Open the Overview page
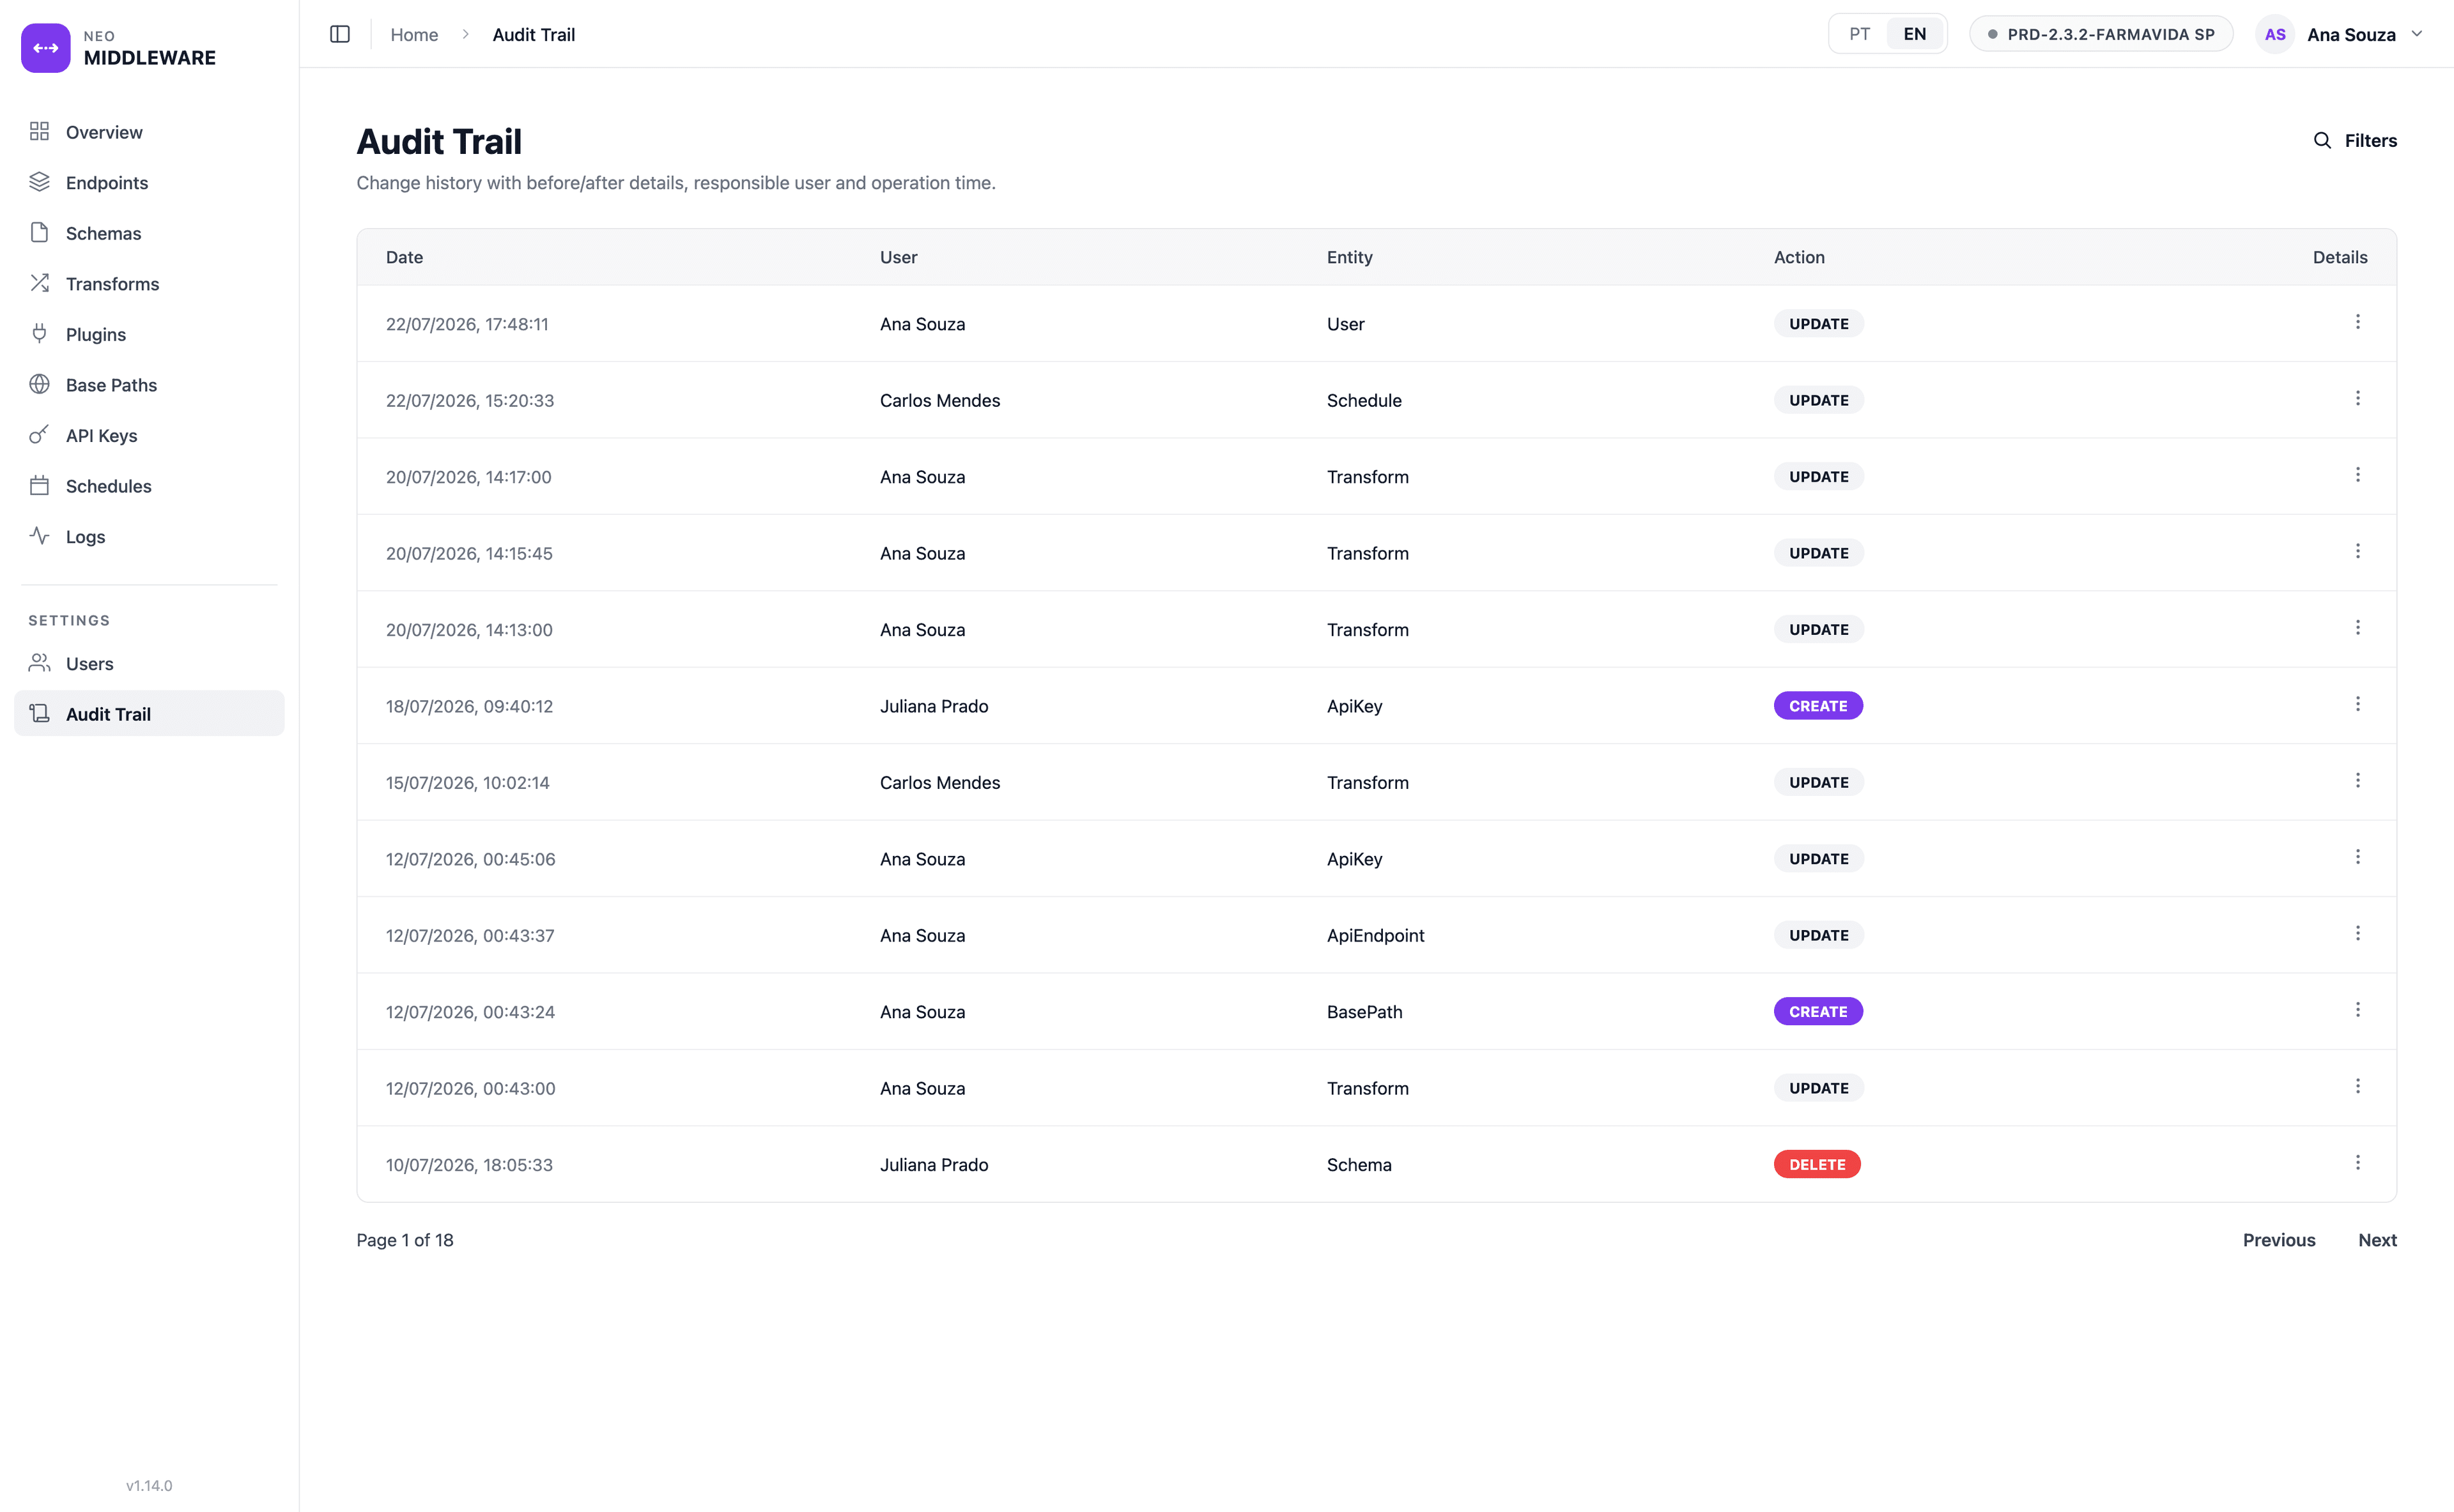 click(x=149, y=132)
